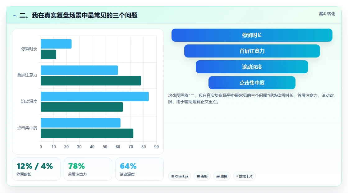Click the light blue 首屏注意力 chart bar
This screenshot has height=193, width=348.
79,70
